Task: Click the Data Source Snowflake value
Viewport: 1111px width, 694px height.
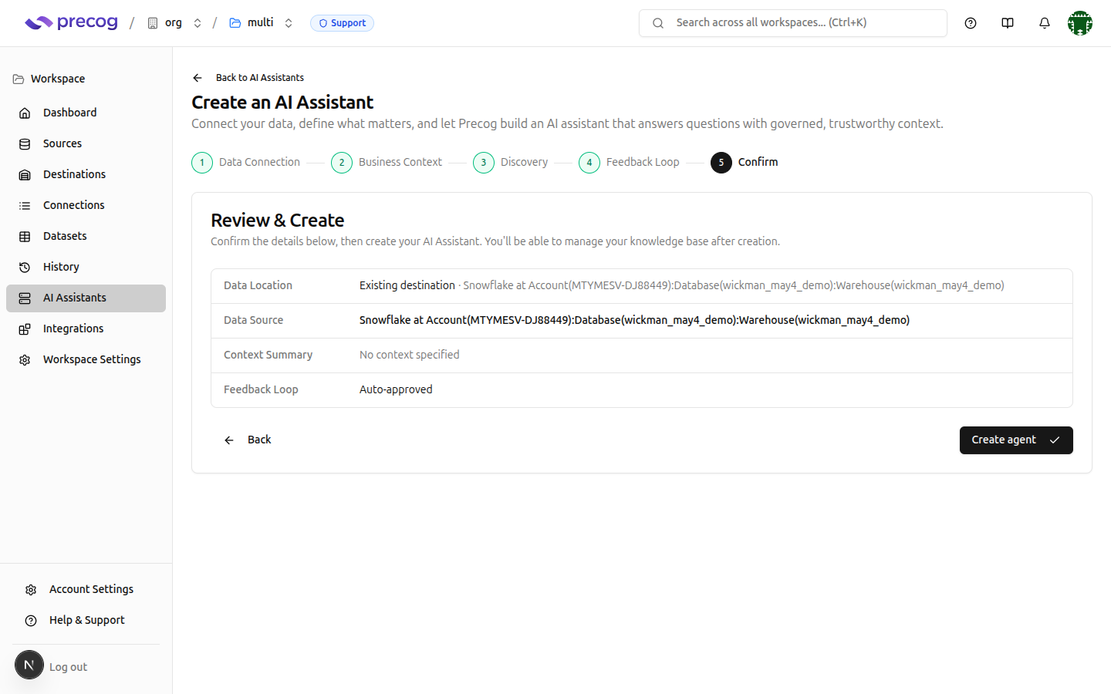Action: [634, 320]
